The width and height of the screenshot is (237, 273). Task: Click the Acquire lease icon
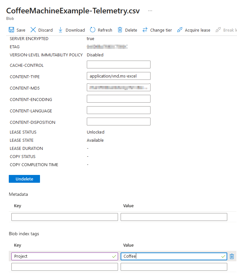point(180,30)
